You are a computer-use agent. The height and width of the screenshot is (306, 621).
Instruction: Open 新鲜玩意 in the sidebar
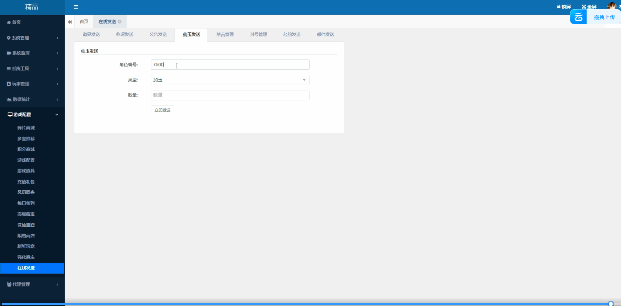26,246
